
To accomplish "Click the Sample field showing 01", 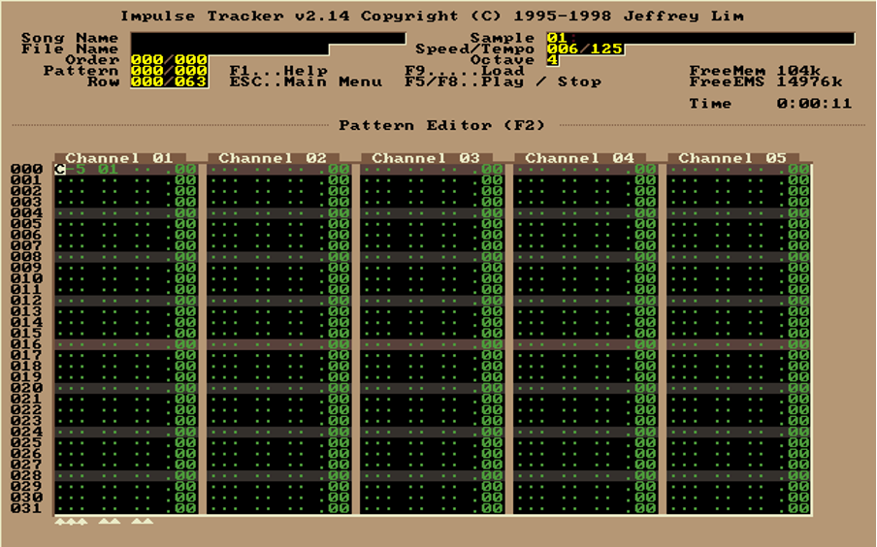I will tap(700, 38).
